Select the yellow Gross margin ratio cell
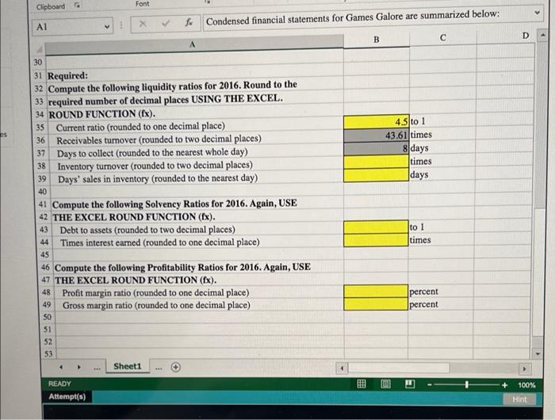The image size is (555, 420). pyautogui.click(x=376, y=304)
